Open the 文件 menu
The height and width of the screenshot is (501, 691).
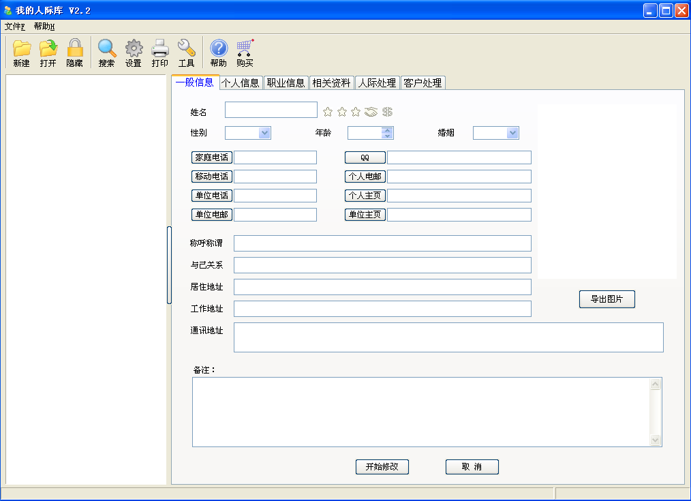14,27
